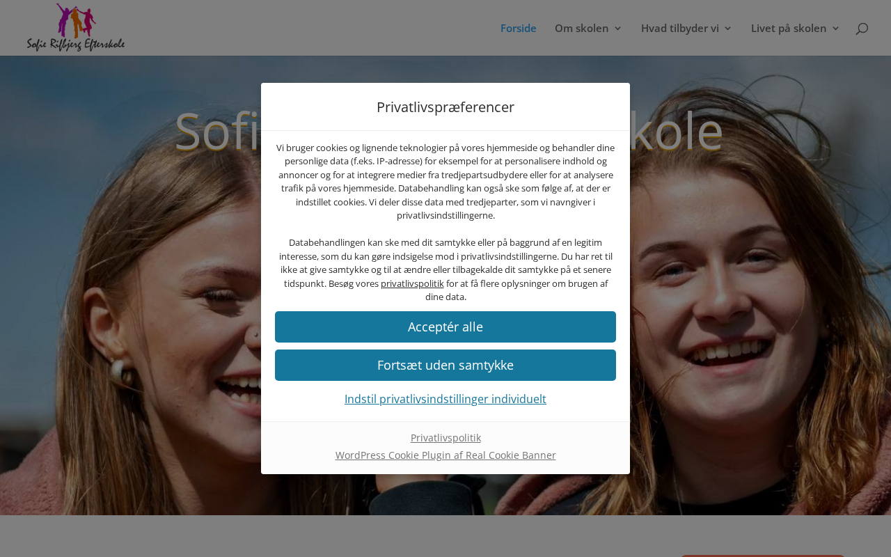Screen dimensions: 891x557
Task: Select the Hvad tilbyder vi menu label
Action: coord(680,29)
